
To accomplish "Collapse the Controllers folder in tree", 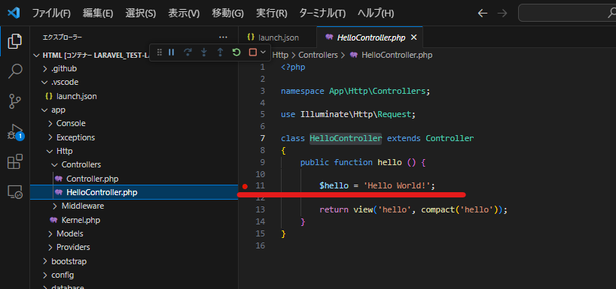I will pos(134,164).
